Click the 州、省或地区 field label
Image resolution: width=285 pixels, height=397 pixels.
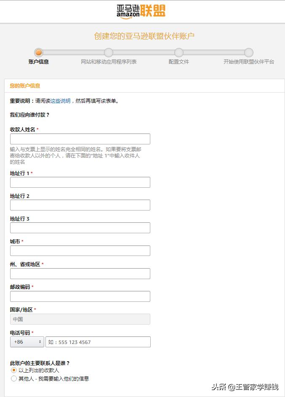[25, 264]
